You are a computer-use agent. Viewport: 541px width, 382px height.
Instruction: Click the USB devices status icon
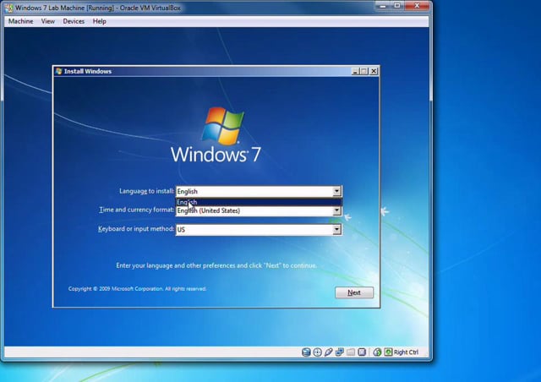pyautogui.click(x=328, y=352)
